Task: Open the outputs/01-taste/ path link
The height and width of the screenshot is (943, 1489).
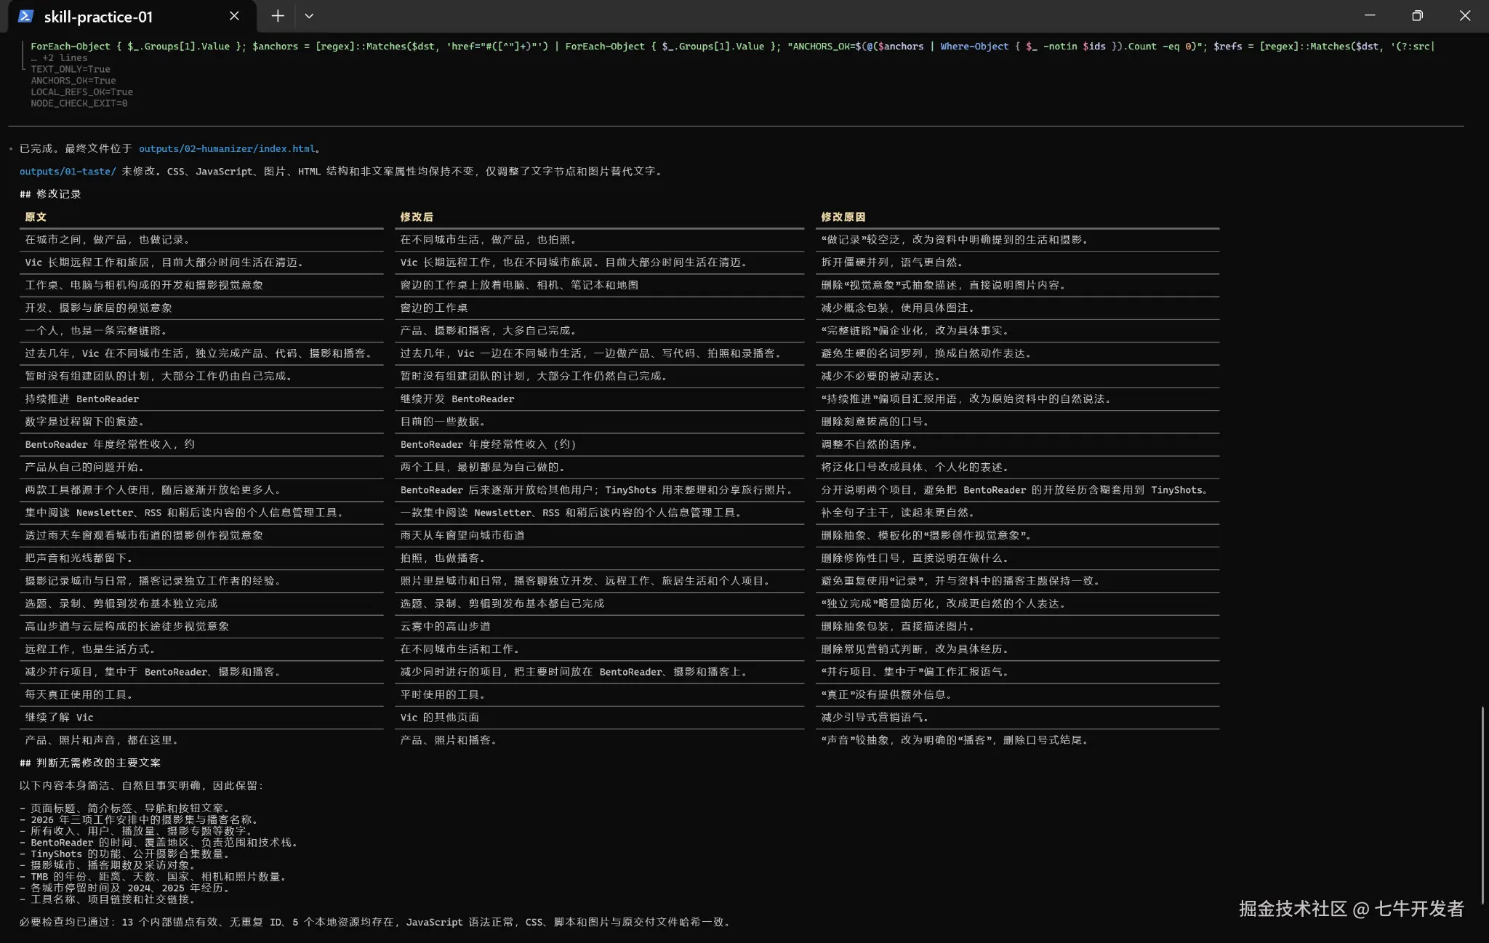Action: coord(68,172)
